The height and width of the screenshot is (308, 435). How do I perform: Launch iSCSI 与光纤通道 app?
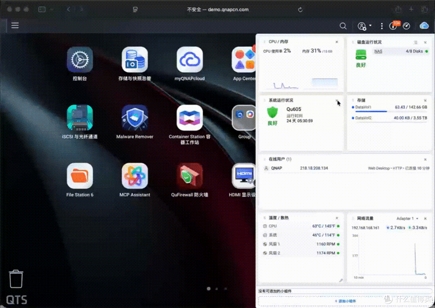point(80,118)
